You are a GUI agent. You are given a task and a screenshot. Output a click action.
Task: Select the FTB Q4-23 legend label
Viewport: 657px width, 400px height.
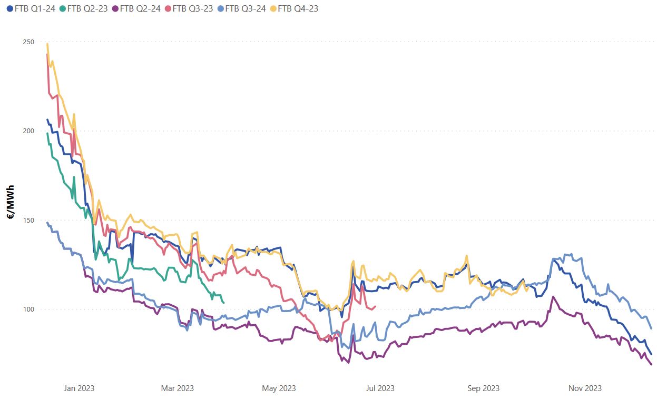(297, 9)
